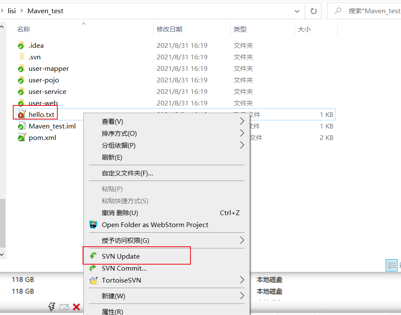Open the .svn folder
401x315 pixels.
point(34,57)
